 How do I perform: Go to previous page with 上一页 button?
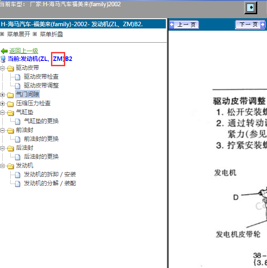point(184,24)
